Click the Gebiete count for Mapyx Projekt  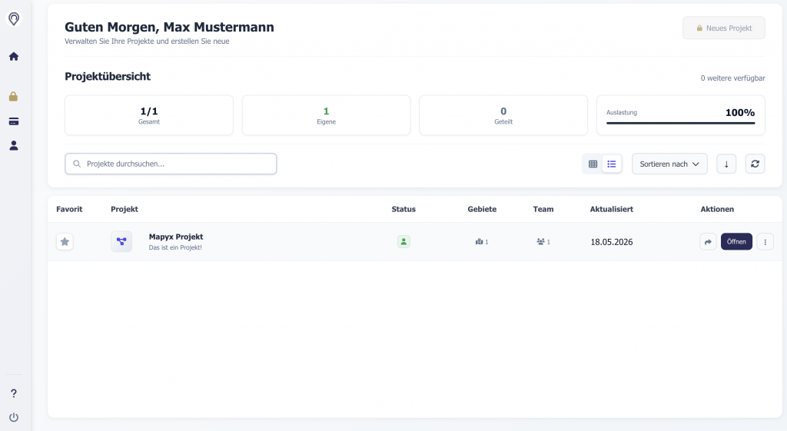482,242
